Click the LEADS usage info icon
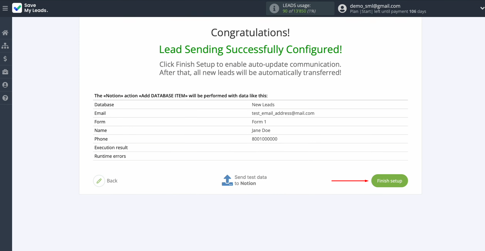This screenshot has height=251, width=485. [x=274, y=8]
